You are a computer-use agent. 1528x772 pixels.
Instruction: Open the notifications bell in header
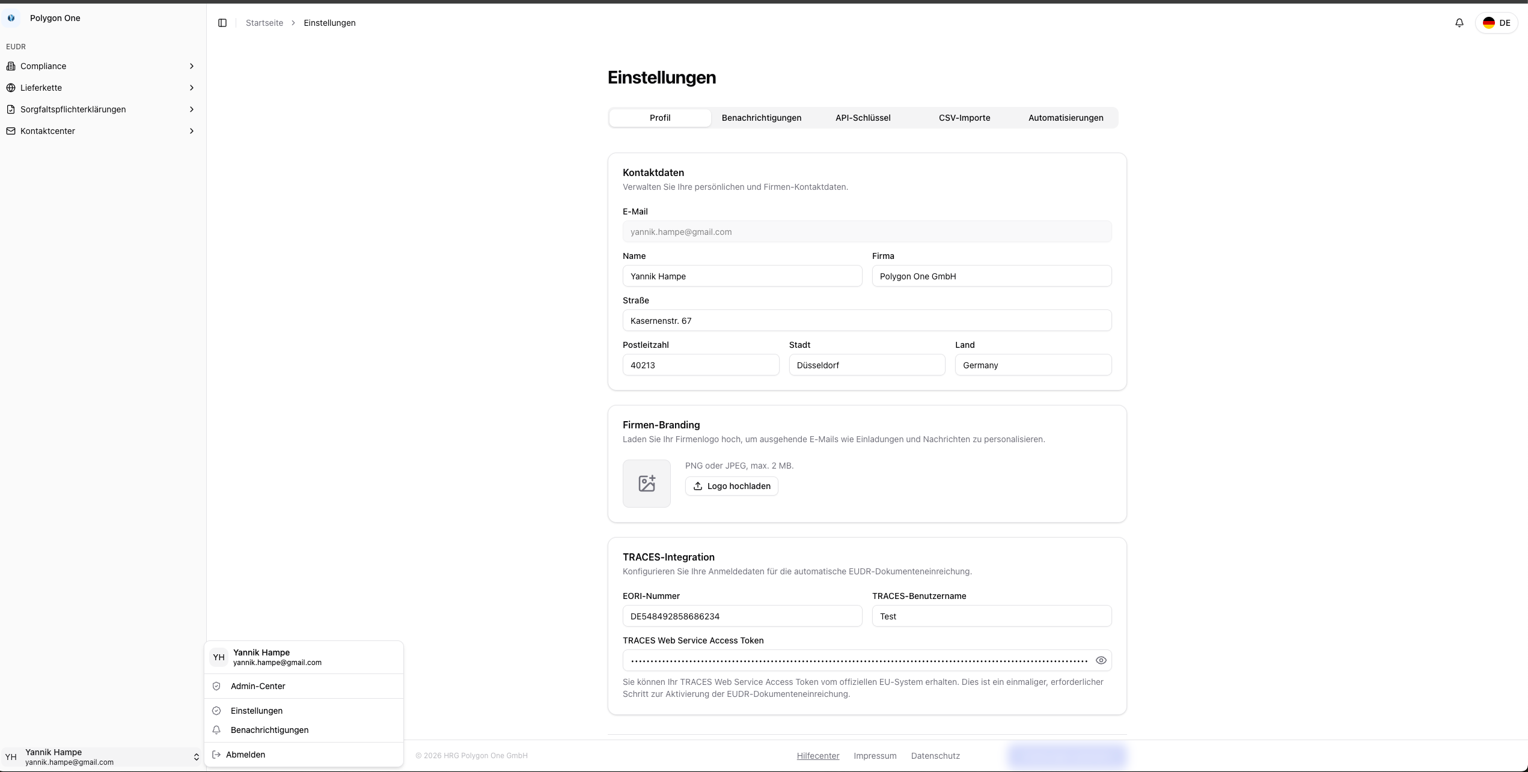(x=1459, y=23)
